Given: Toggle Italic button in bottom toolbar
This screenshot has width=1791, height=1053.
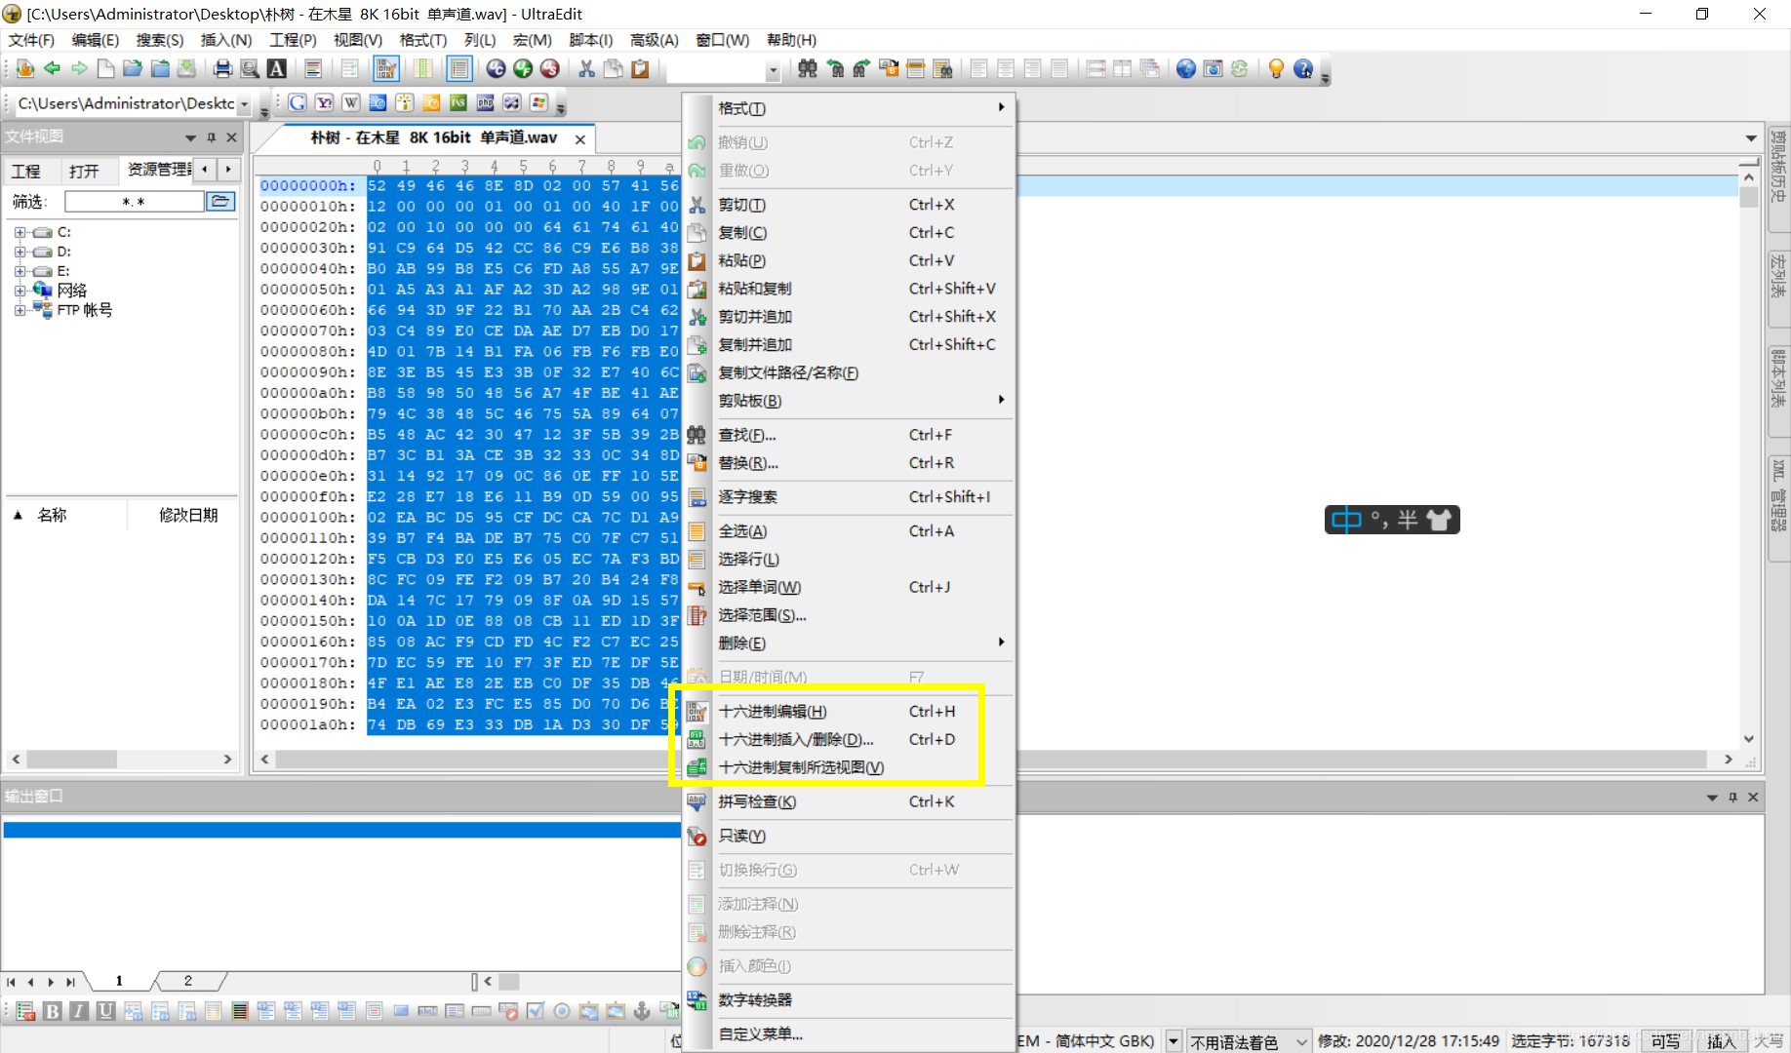Looking at the screenshot, I should click(79, 1011).
